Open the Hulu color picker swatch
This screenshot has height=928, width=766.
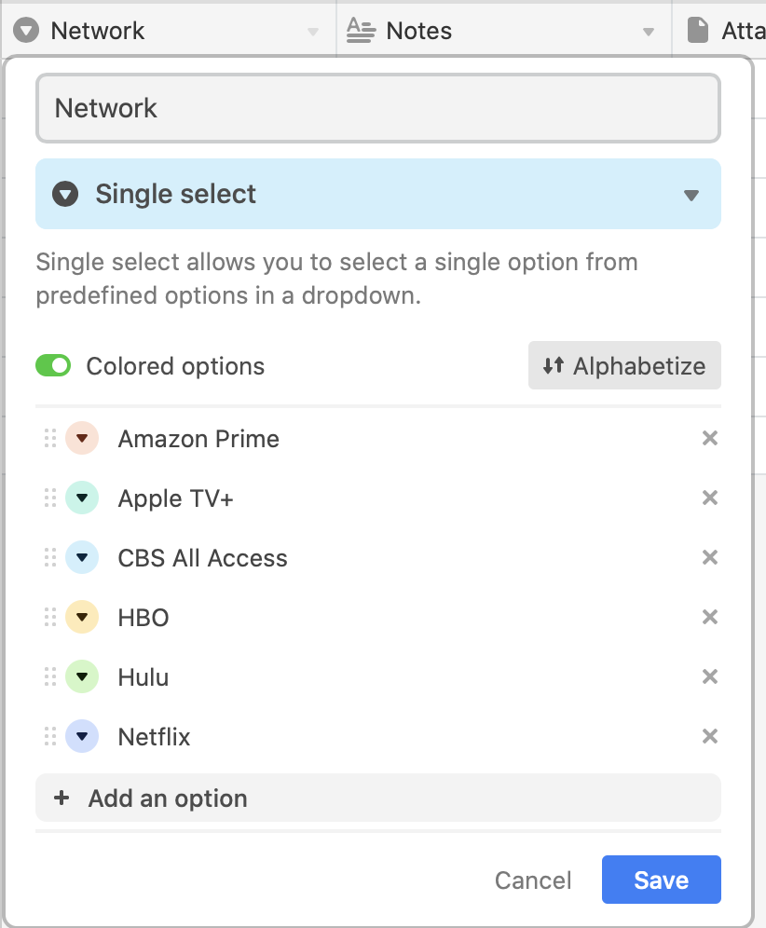[82, 677]
